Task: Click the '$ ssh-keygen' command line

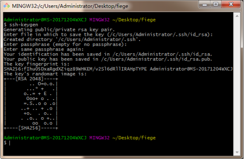Action: (x=21, y=25)
